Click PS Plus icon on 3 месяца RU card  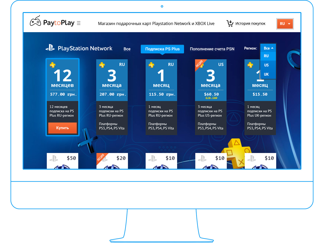point(102,65)
